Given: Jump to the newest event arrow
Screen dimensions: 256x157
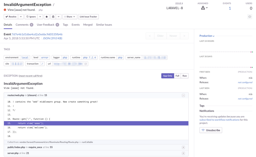Looking at the screenshot, I should [184, 36].
